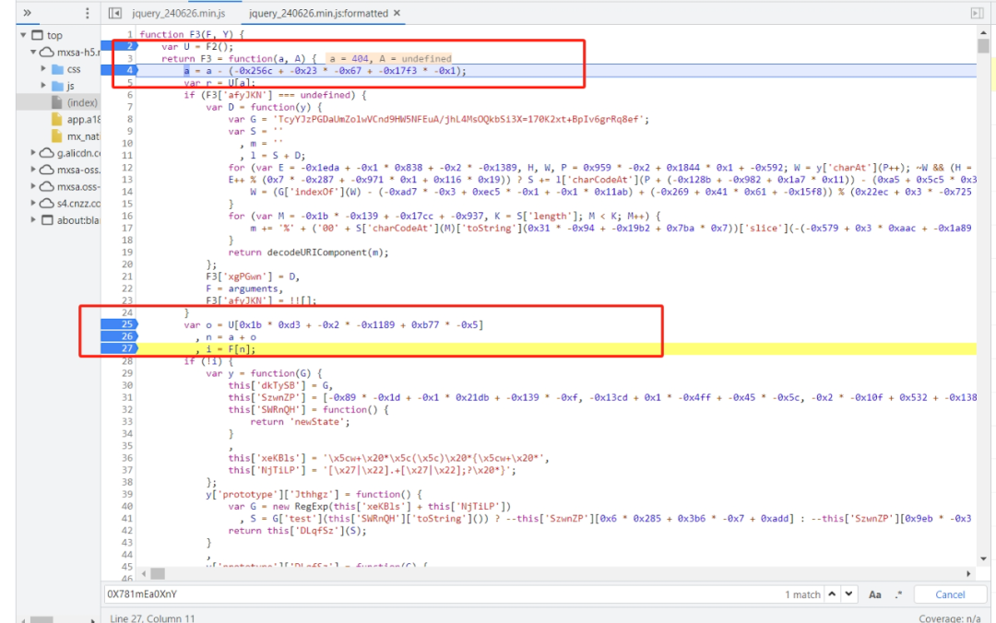The width and height of the screenshot is (996, 623).
Task: Click 'function F3(F, Y)' on line 1
Action: pos(188,34)
